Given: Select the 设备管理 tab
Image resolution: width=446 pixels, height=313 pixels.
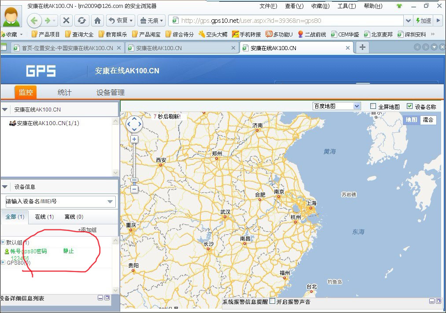Looking at the screenshot, I should [x=111, y=92].
